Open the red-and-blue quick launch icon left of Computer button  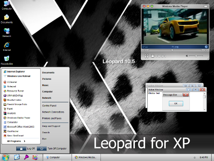(x=35, y=157)
